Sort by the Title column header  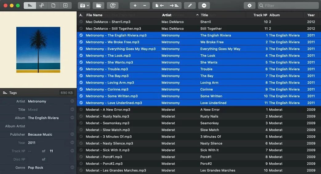coord(204,15)
